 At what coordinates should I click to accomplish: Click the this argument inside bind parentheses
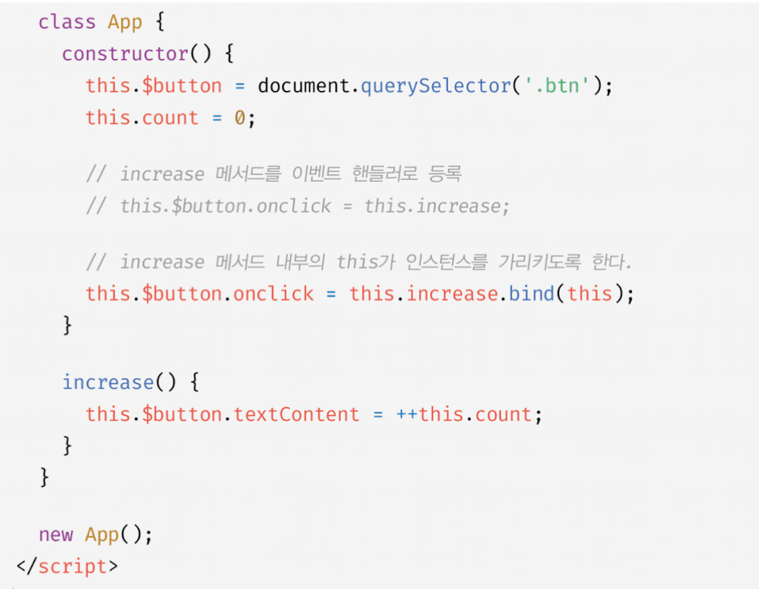coord(590,294)
